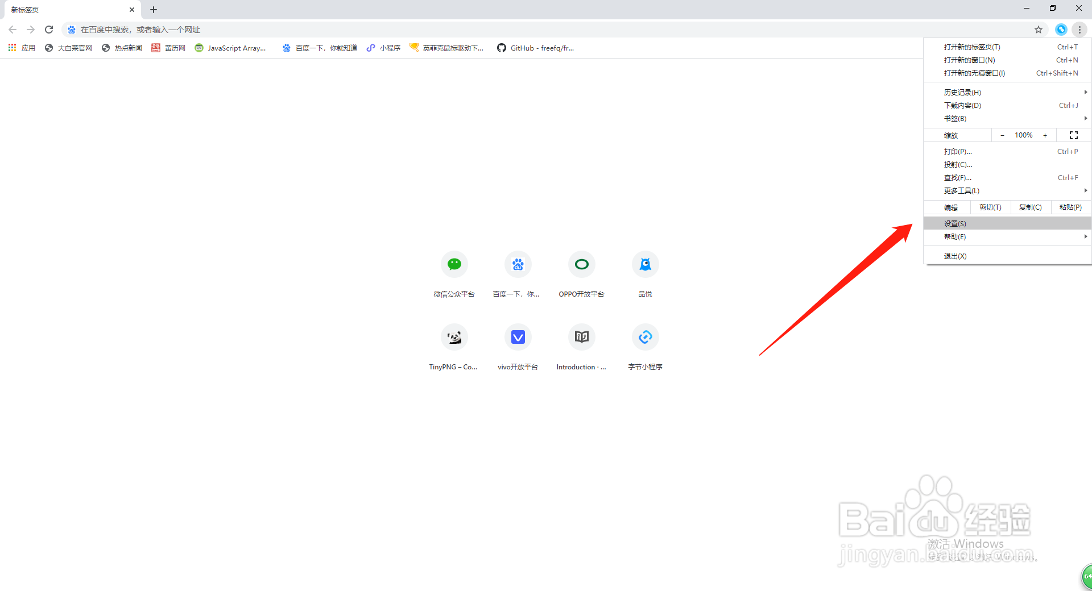
Task: Expand the 书签(B) submenu
Action: (x=1007, y=118)
